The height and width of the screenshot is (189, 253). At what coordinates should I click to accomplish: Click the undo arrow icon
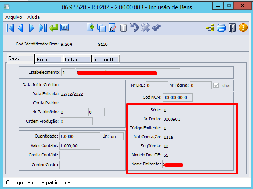click(134, 27)
